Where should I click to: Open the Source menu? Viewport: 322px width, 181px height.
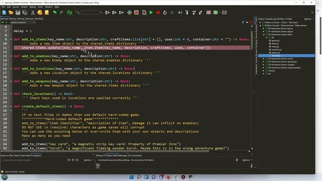[x=16, y=7]
